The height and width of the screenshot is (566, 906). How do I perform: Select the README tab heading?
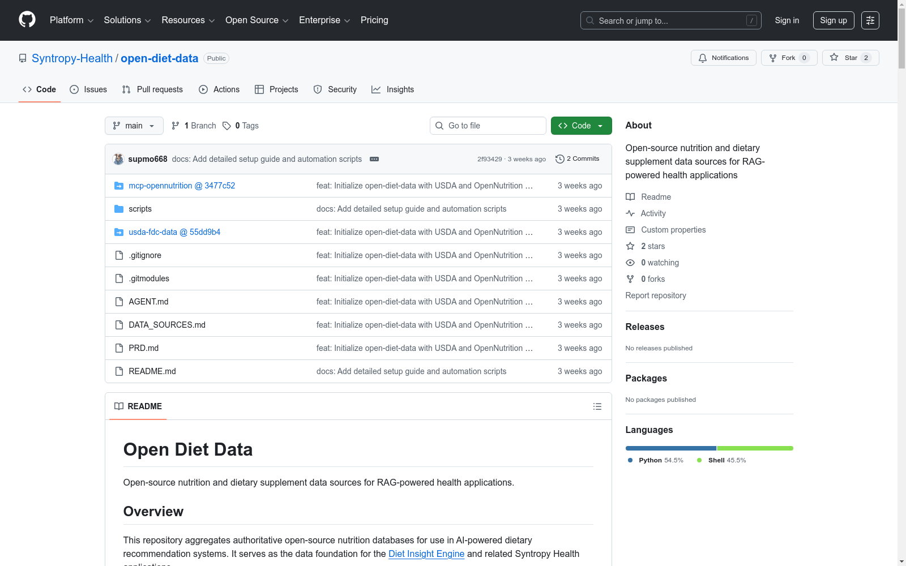coord(138,406)
